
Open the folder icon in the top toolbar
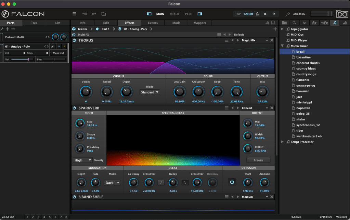[x=104, y=14]
